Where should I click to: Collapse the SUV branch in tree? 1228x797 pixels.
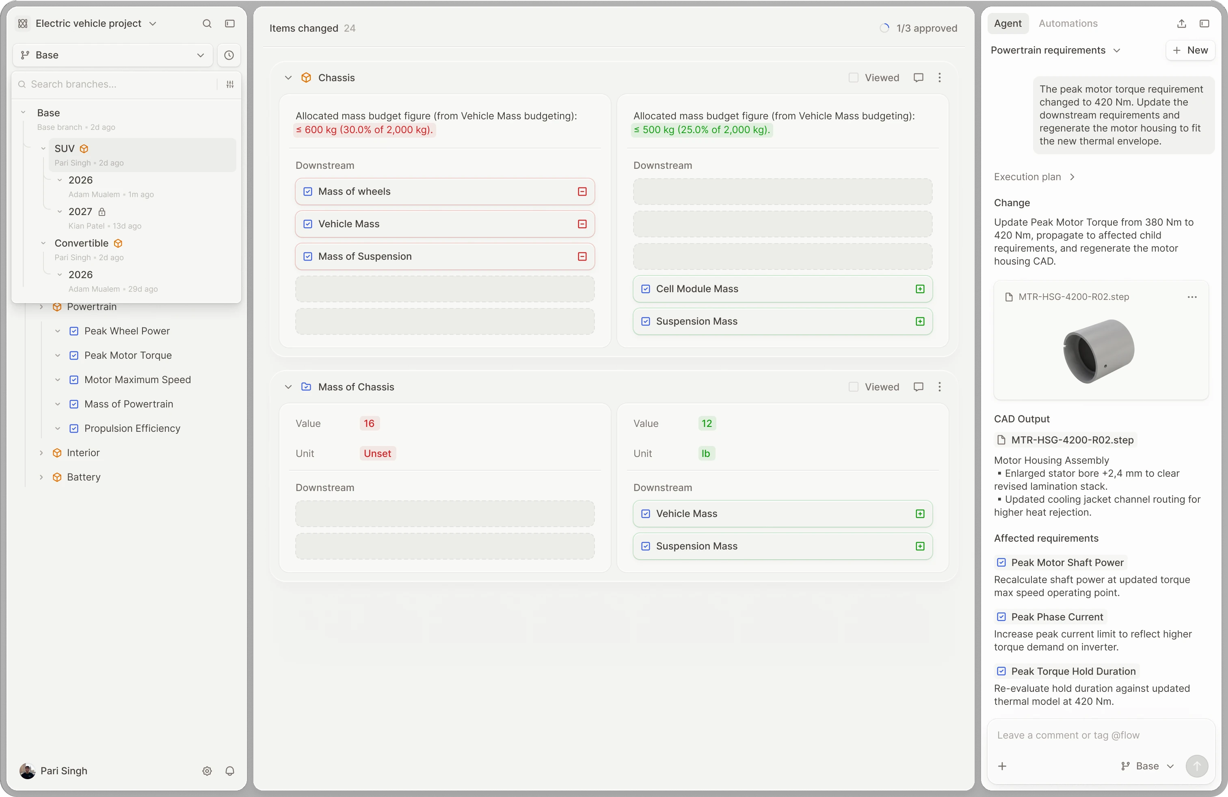point(43,149)
